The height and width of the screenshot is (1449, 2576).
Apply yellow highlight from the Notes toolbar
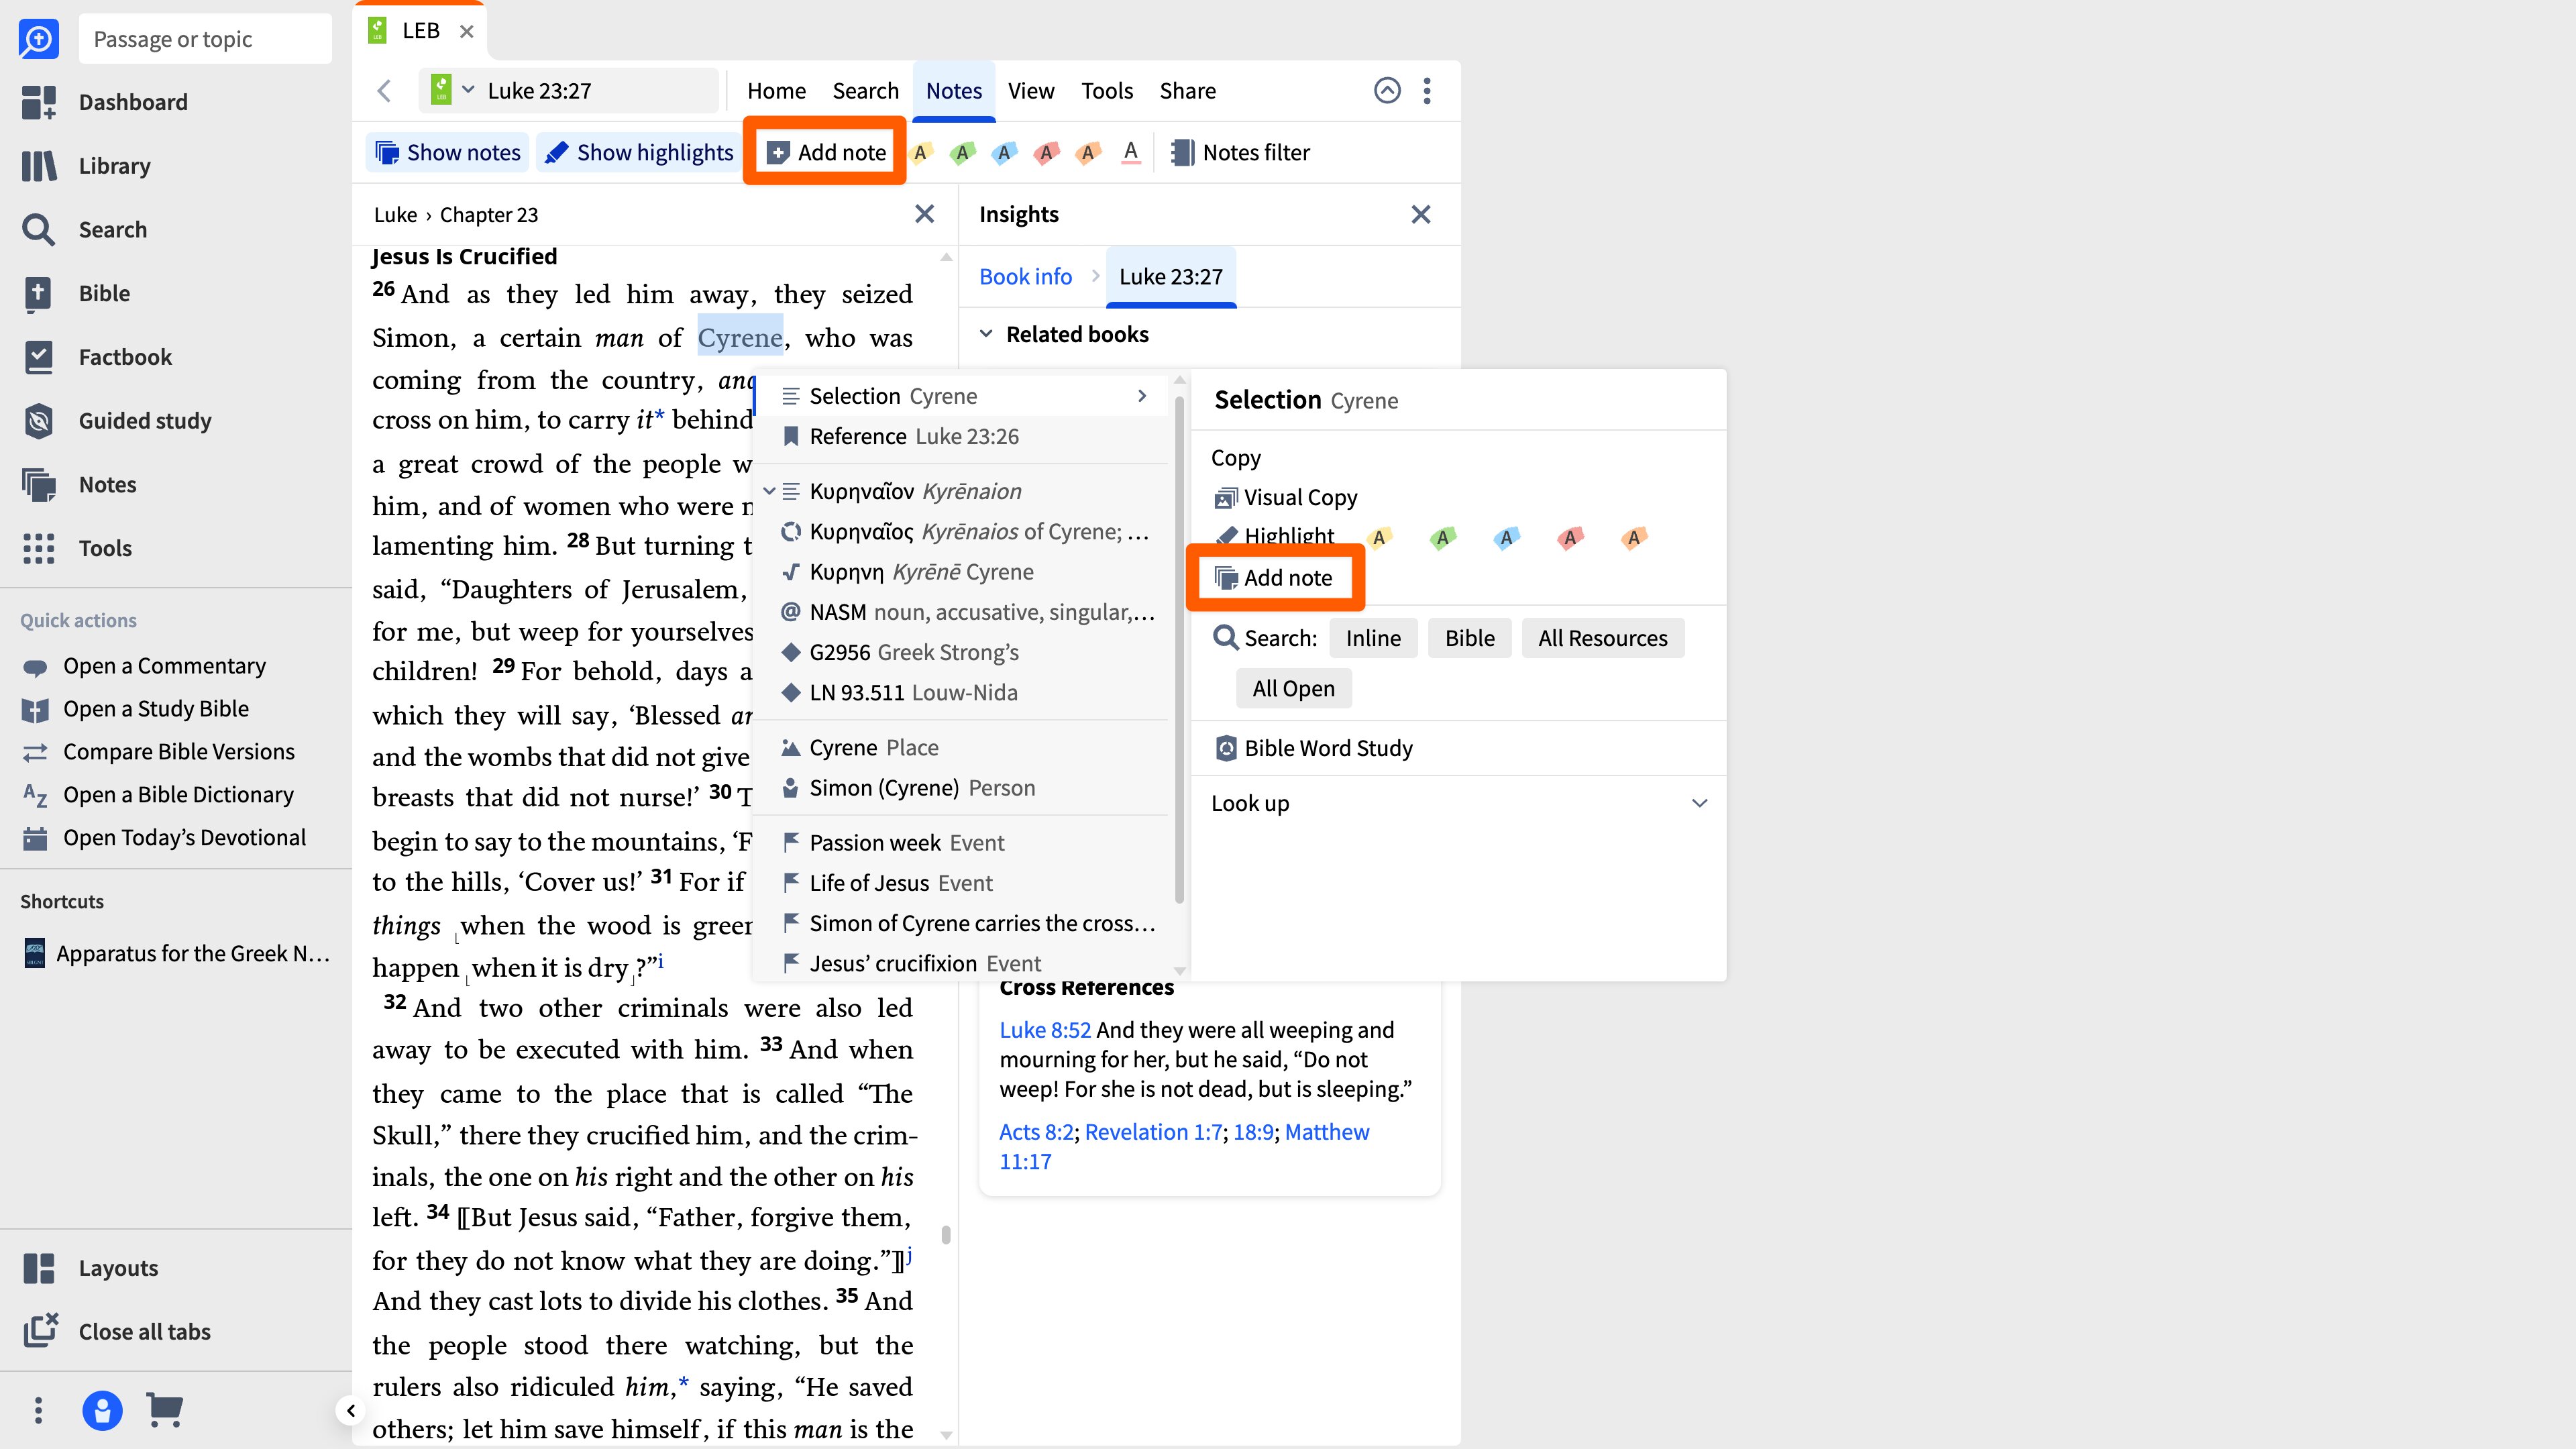click(920, 153)
